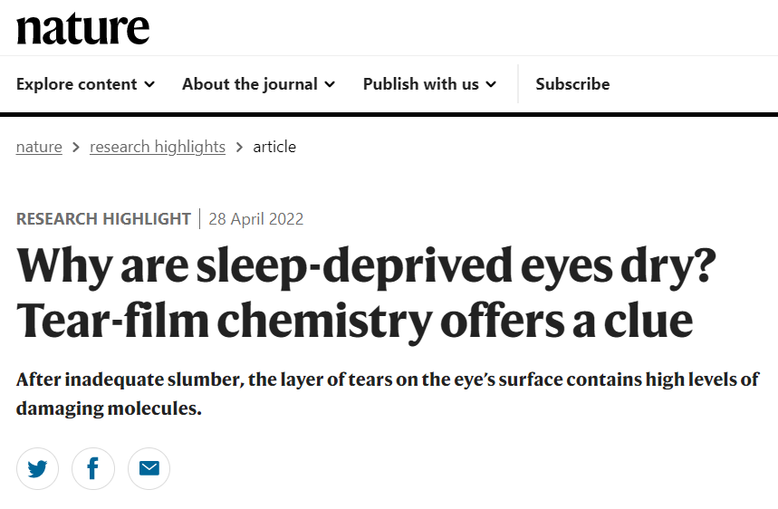Expand the Explore content chevron

pos(149,84)
